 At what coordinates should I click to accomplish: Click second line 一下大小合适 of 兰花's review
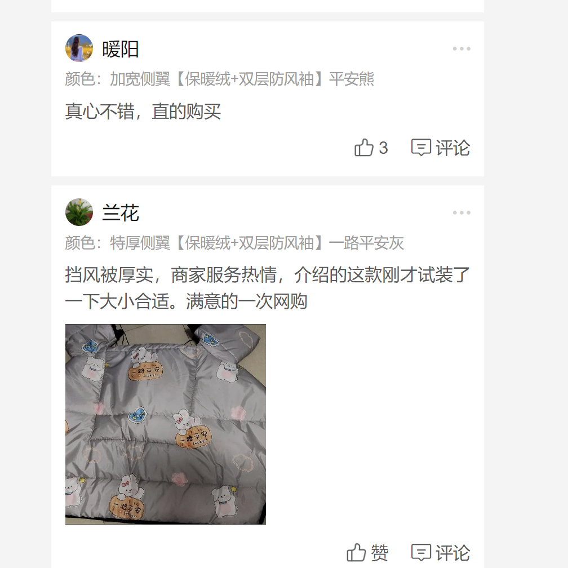click(x=186, y=301)
